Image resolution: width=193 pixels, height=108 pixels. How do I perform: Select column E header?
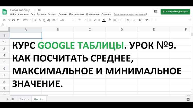tap(154, 30)
